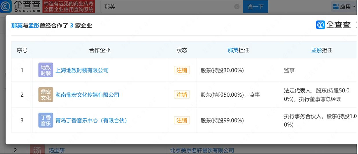Click the 应用 grid icon
This screenshot has height=154, width=358.
click(x=336, y=7)
